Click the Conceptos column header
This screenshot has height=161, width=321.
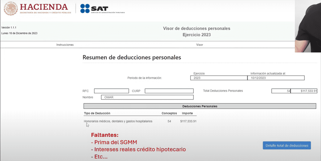pos(169,113)
